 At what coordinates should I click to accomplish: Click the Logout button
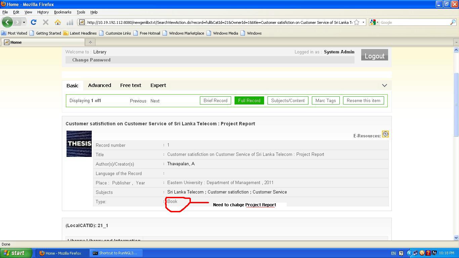coord(374,56)
